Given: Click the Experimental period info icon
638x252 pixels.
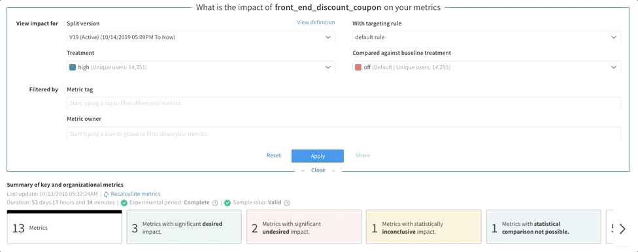Looking at the screenshot, I should (x=215, y=203).
